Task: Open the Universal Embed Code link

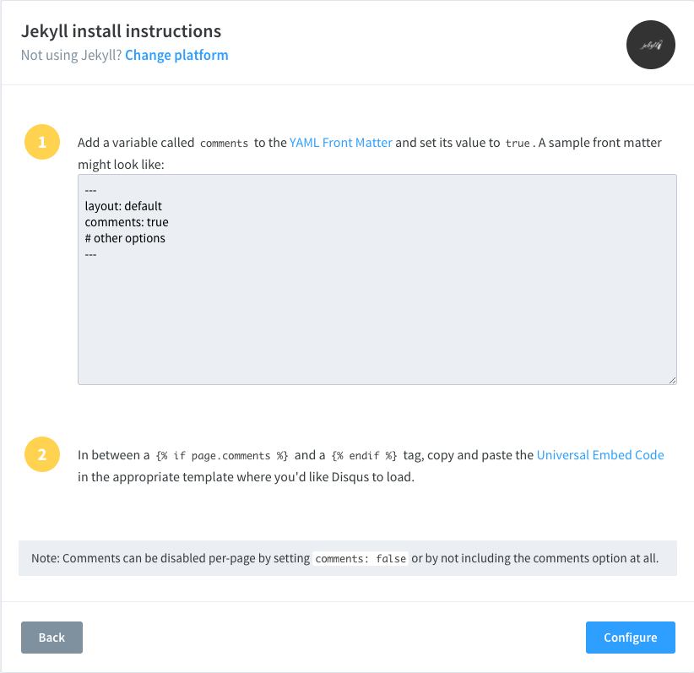Action: tap(600, 455)
